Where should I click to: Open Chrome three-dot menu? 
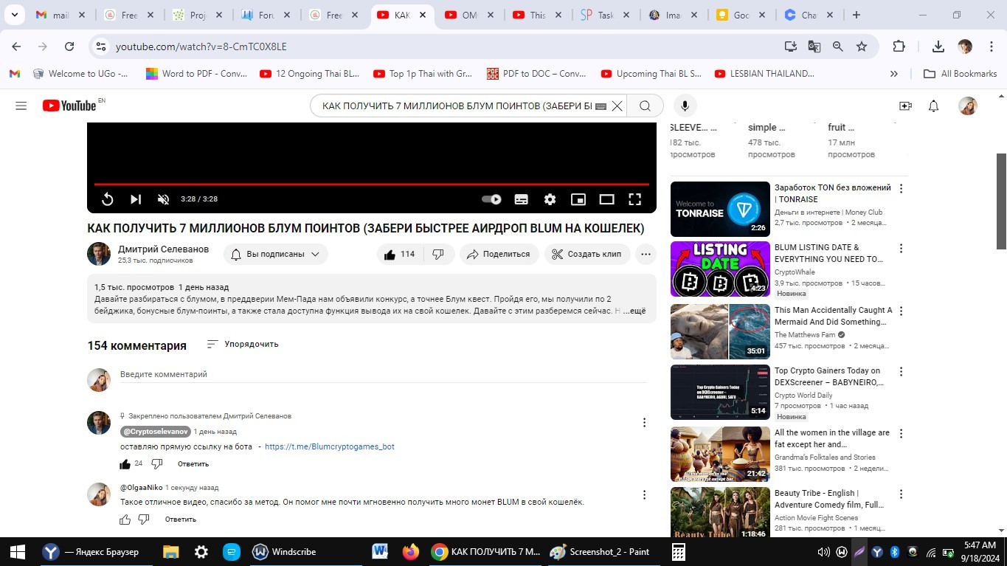click(990, 46)
